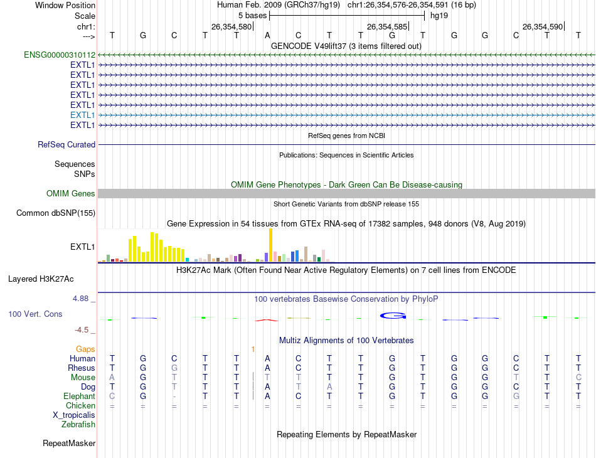Image resolution: width=596 pixels, height=458 pixels.
Task: Click the red A conservation logo
Action: 267,321
